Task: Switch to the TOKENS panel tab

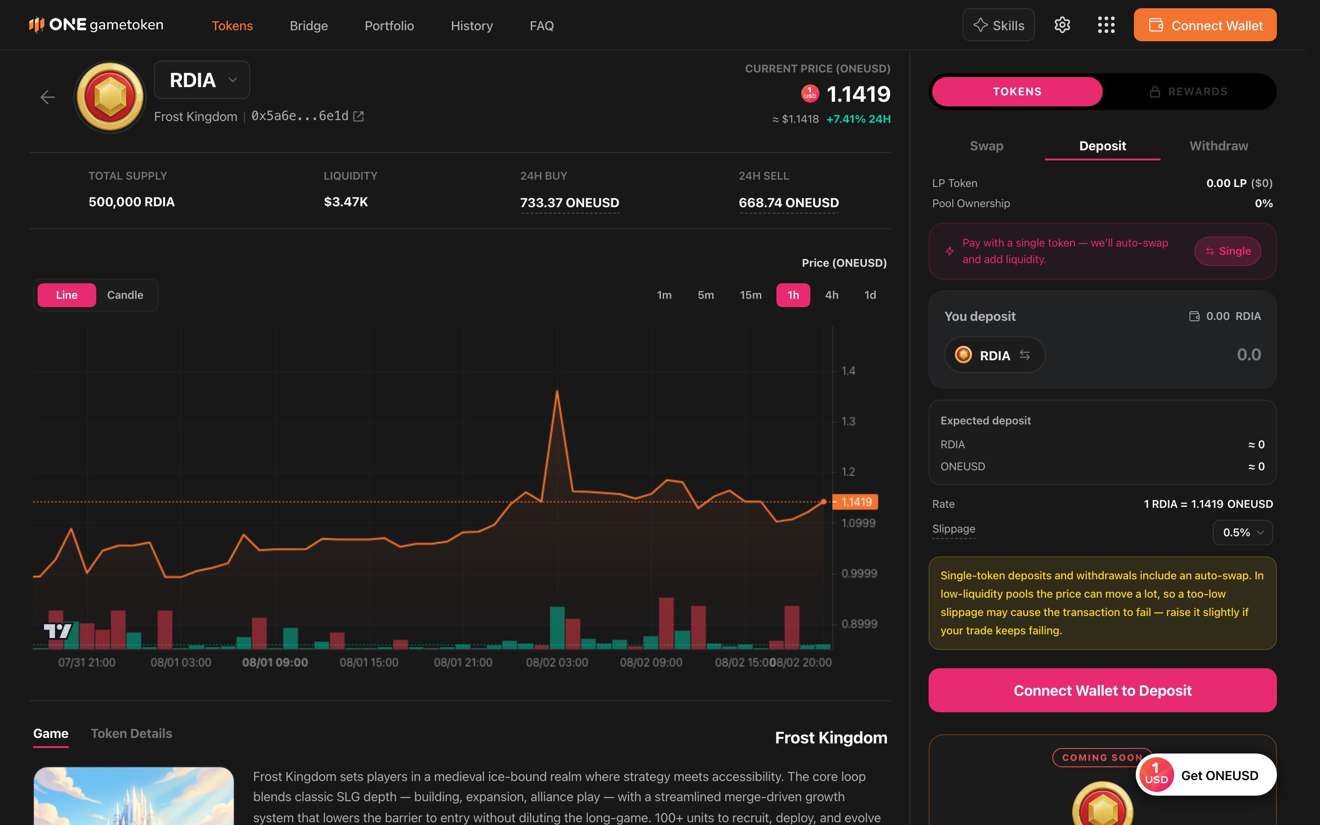Action: tap(1017, 92)
